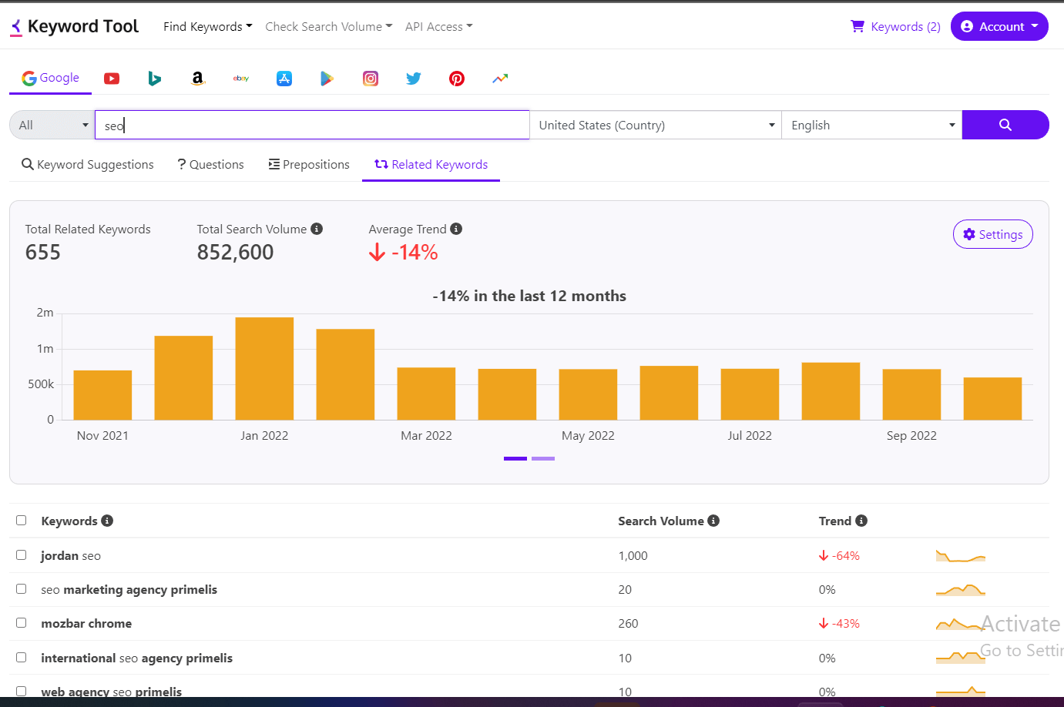
Task: Select the Amazon keyword source icon
Action: click(x=198, y=79)
